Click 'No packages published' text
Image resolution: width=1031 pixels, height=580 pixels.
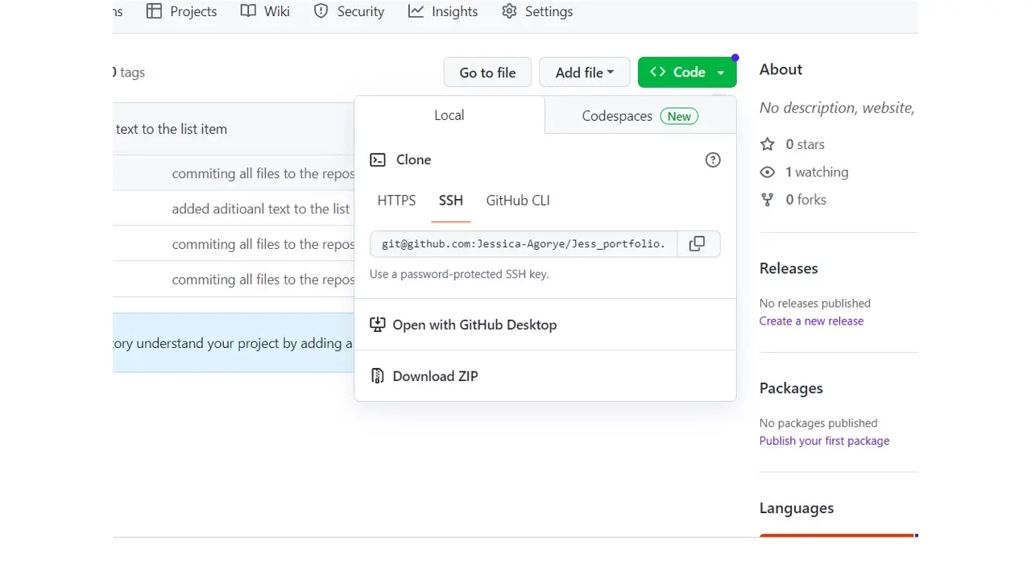[x=818, y=423]
